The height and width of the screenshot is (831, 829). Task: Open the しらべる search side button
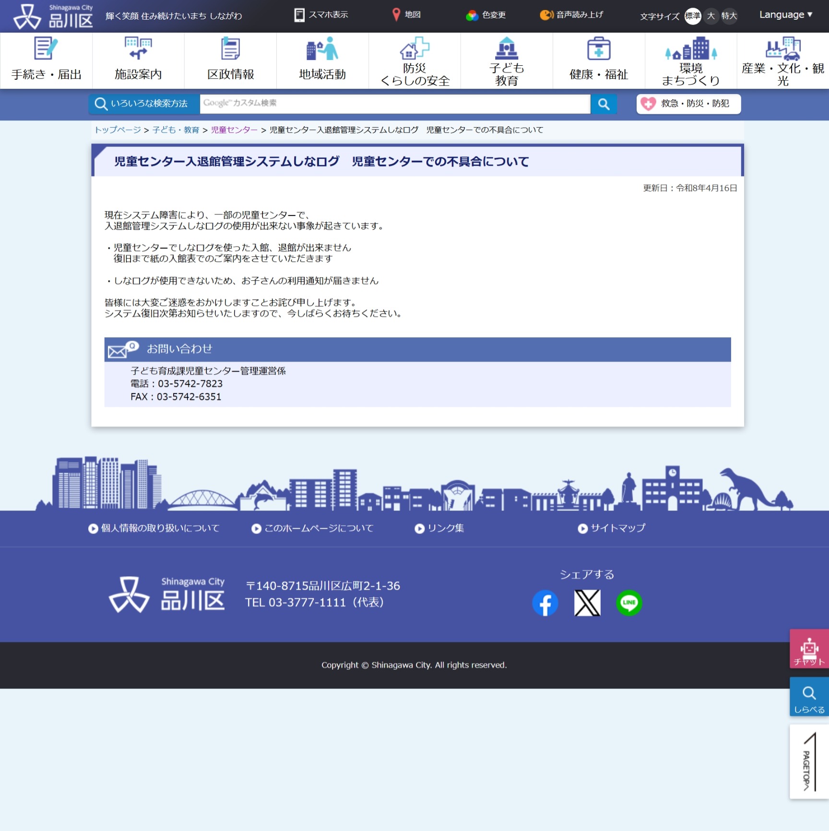click(x=809, y=697)
